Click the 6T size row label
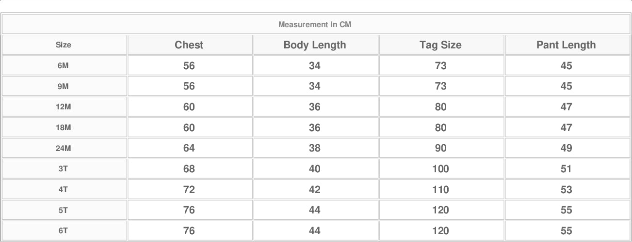 (64, 231)
